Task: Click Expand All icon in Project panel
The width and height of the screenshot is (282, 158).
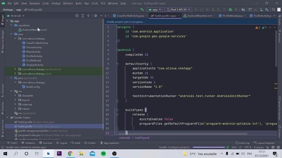Action: click(x=82, y=16)
